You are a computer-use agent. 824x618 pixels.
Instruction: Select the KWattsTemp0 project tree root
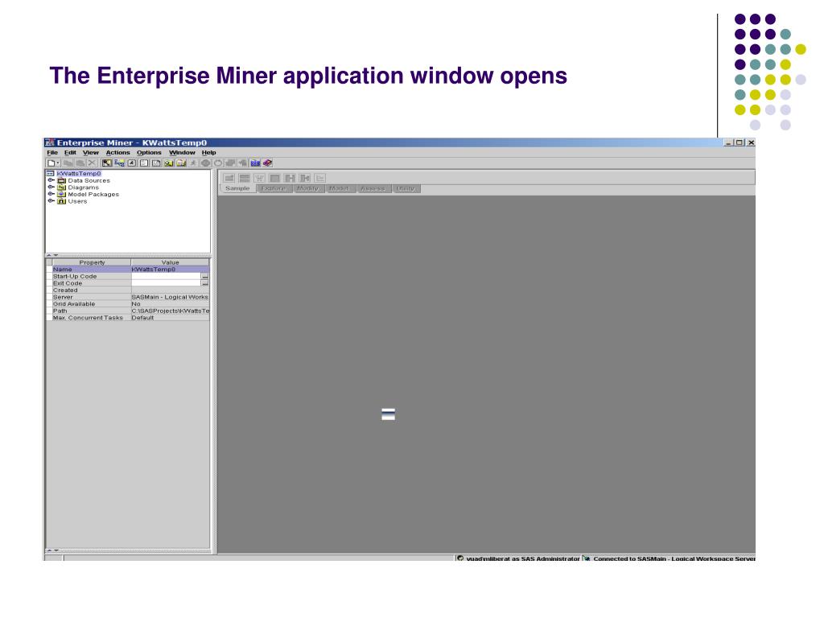point(79,174)
